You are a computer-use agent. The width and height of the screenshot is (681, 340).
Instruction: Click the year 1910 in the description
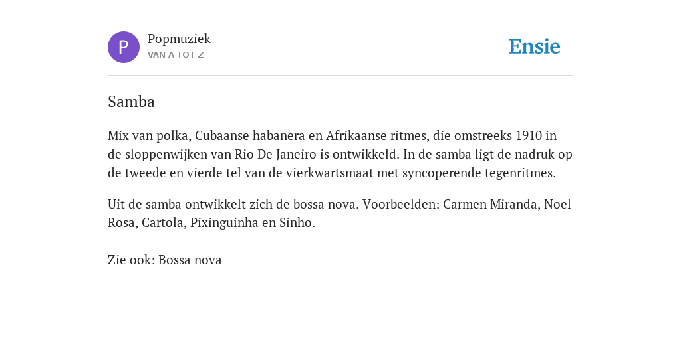point(529,135)
